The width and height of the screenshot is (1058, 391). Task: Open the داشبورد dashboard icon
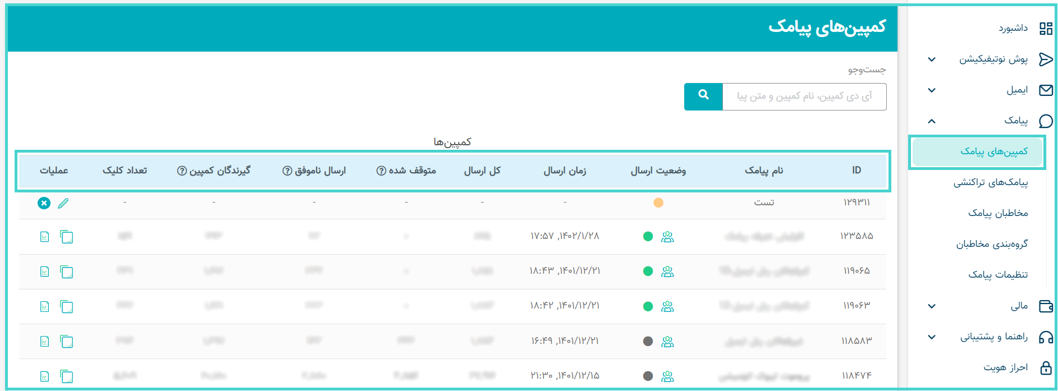point(1046,28)
